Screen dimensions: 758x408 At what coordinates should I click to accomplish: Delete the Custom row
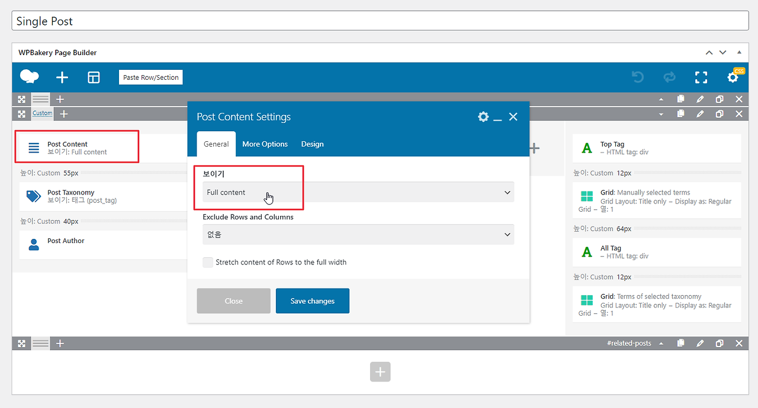click(x=739, y=114)
